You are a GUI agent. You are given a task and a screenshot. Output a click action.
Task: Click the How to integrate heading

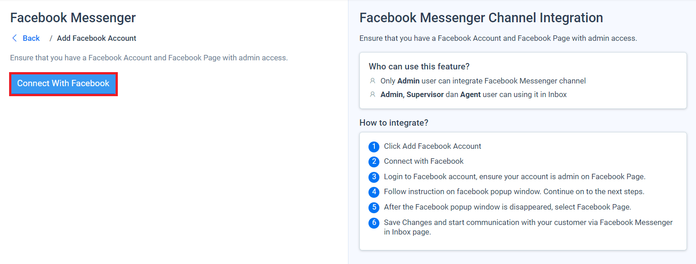point(394,123)
